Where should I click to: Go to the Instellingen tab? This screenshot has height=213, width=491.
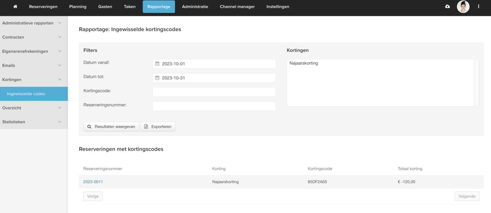coord(278,6)
